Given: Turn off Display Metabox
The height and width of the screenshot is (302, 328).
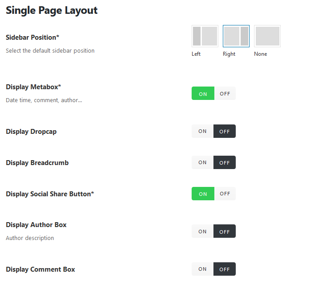Looking at the screenshot, I should click(225, 94).
